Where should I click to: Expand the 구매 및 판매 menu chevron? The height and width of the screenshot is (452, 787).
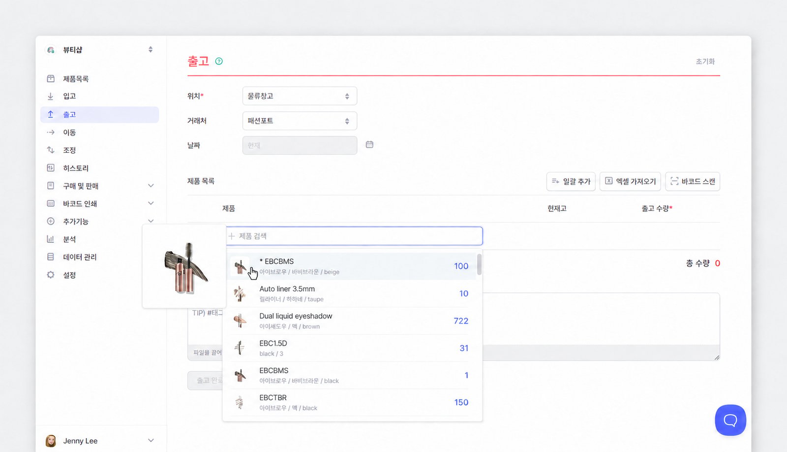pyautogui.click(x=151, y=186)
